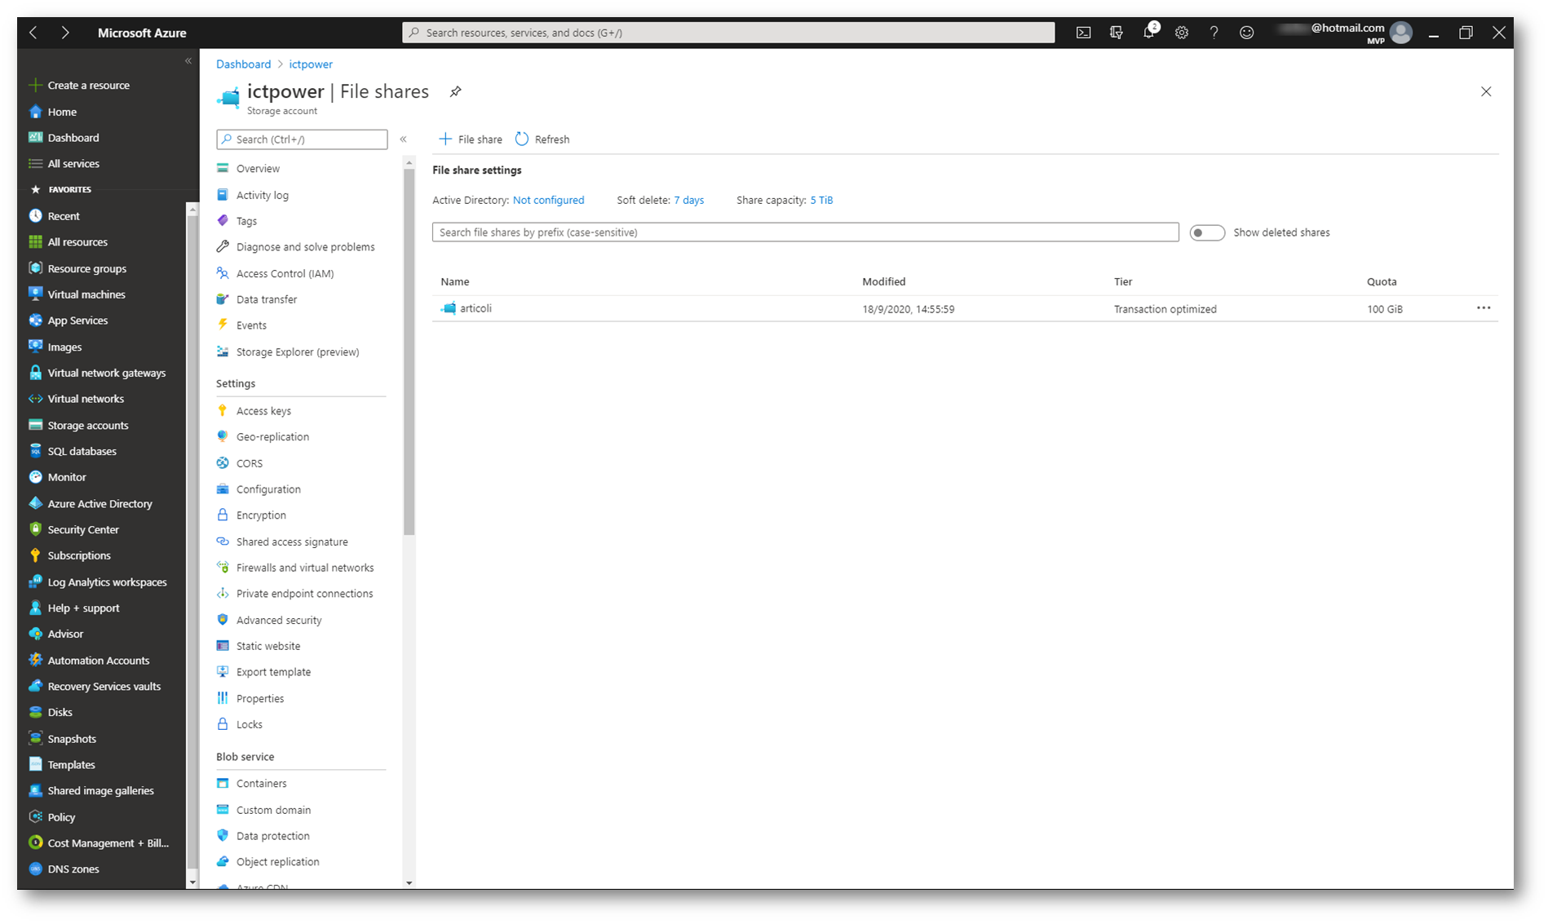This screenshot has width=1548, height=924.
Task: Focus Search file shares by prefix field
Action: click(x=805, y=232)
